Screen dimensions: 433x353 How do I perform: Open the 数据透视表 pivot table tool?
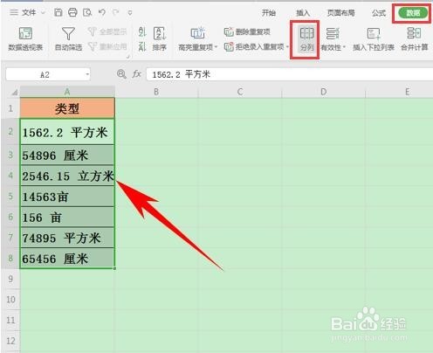(x=25, y=38)
